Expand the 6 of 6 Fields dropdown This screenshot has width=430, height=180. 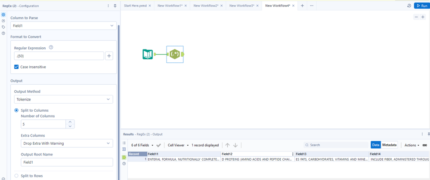[142, 145]
